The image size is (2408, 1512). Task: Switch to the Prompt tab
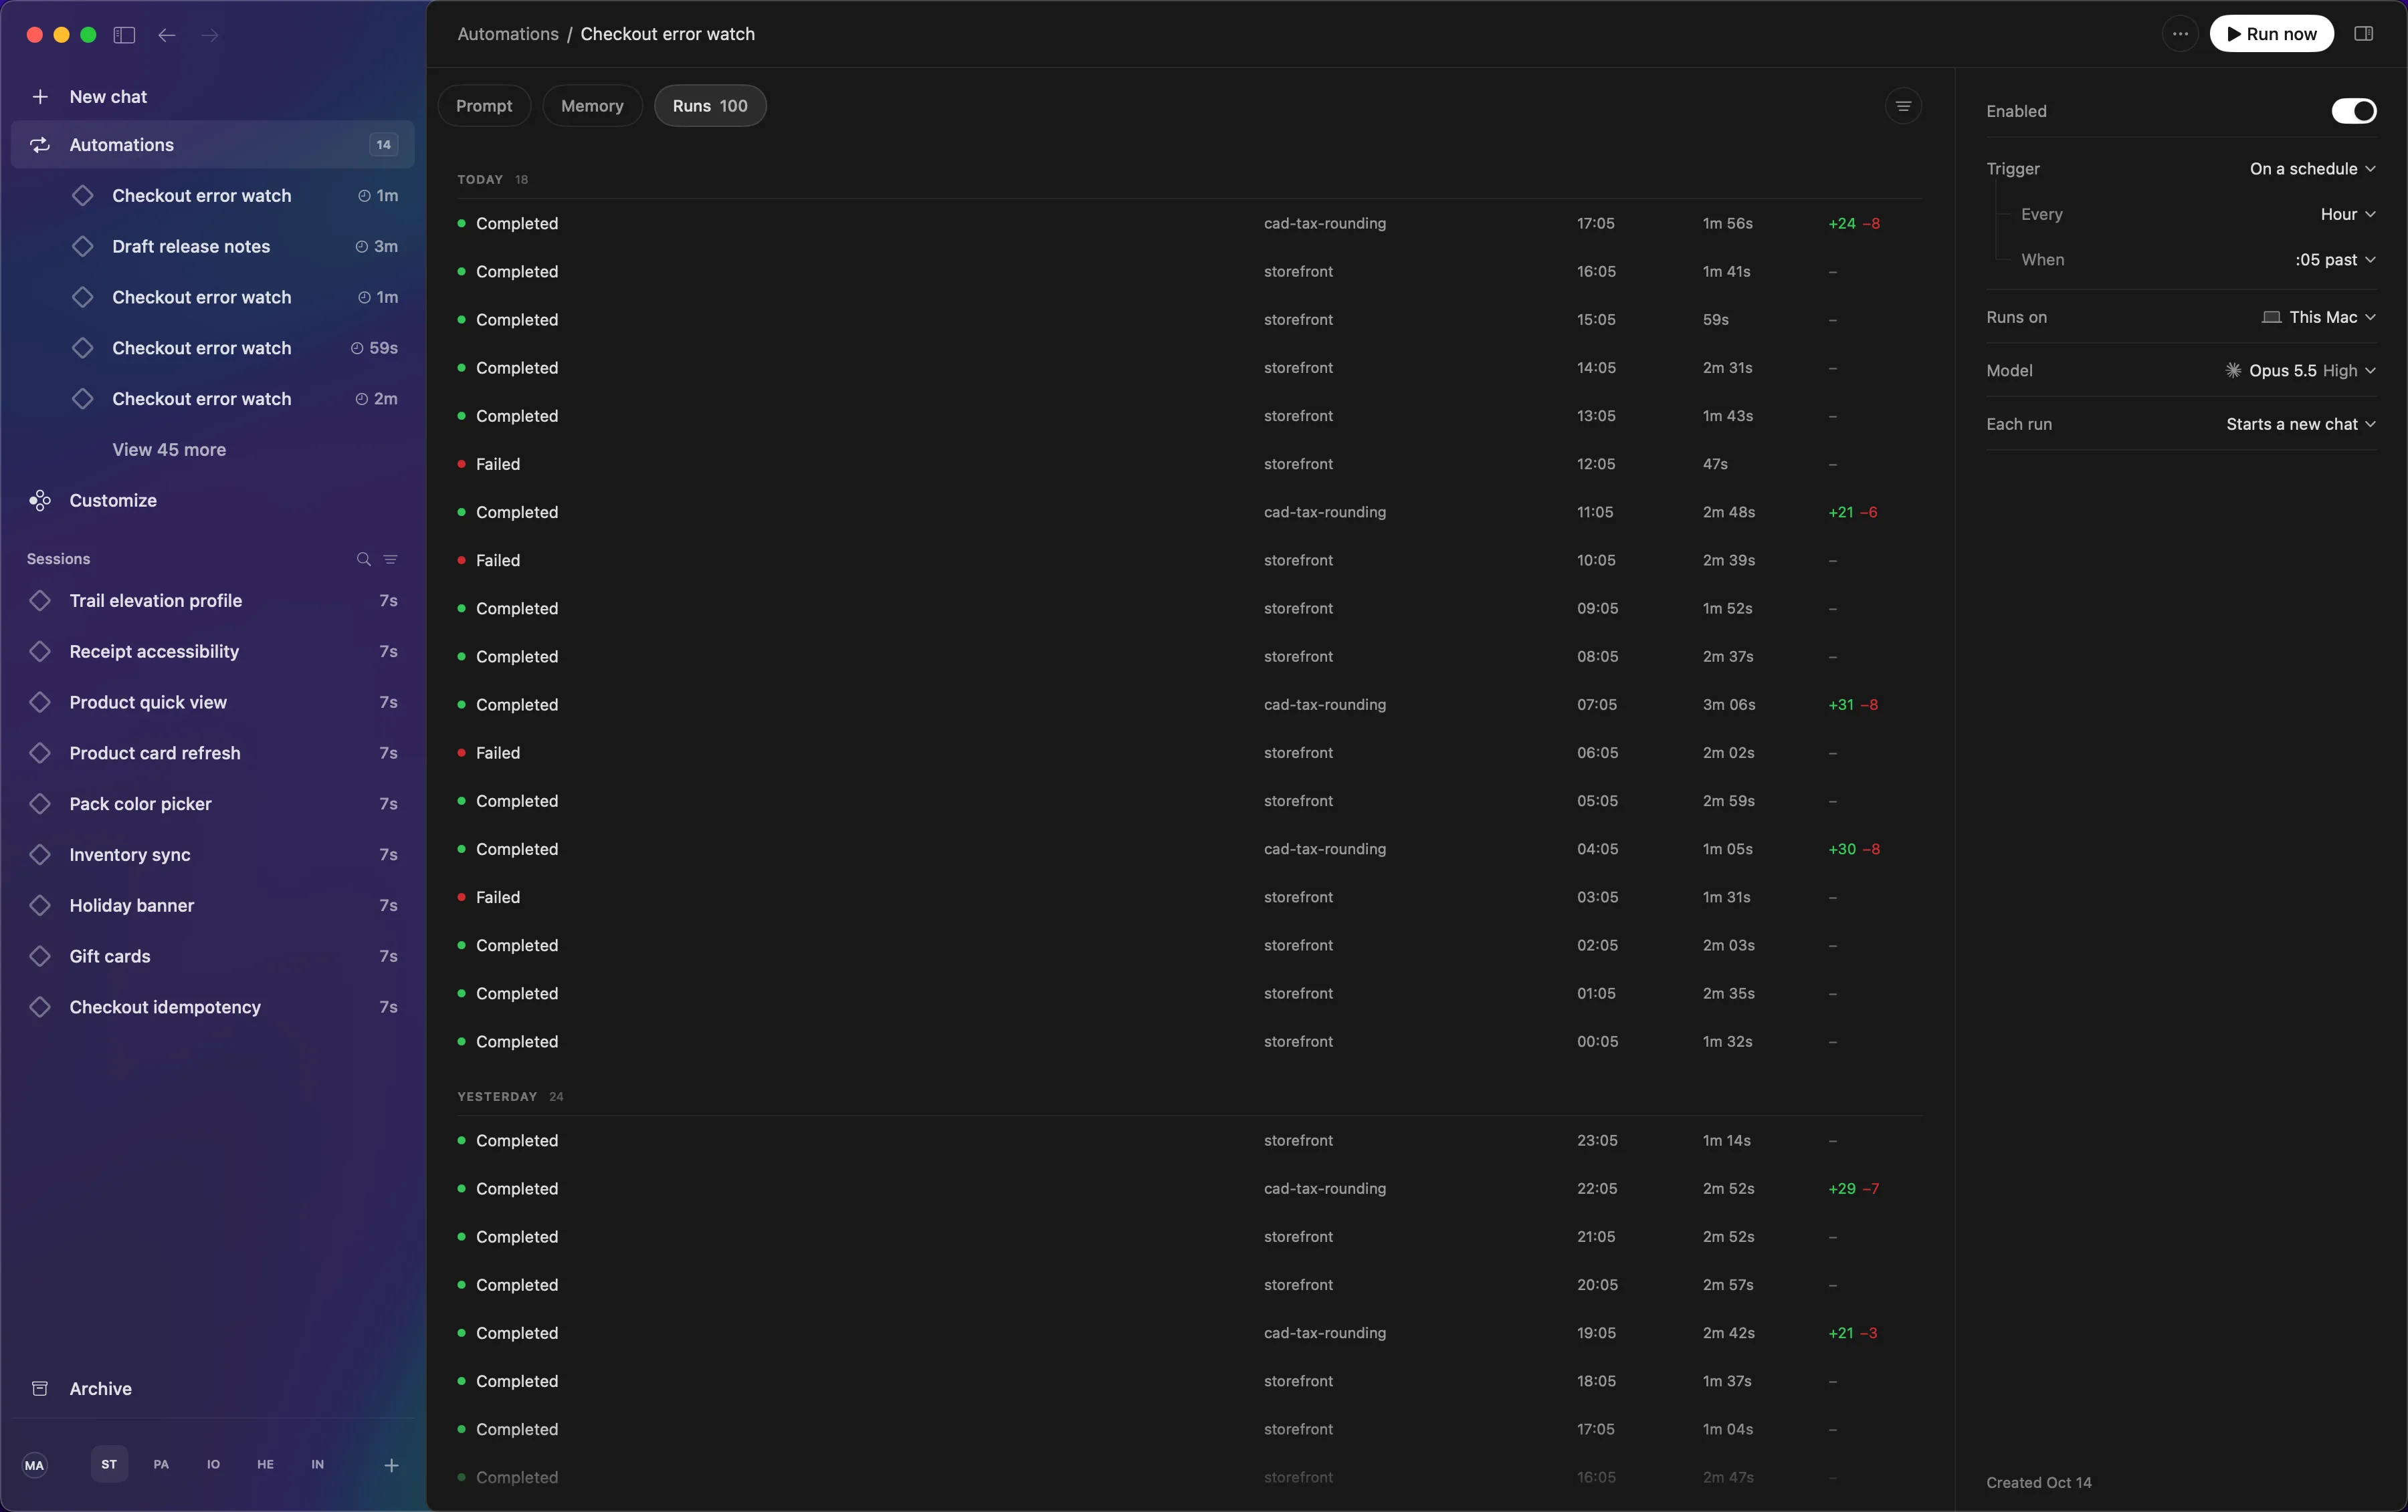[x=484, y=106]
